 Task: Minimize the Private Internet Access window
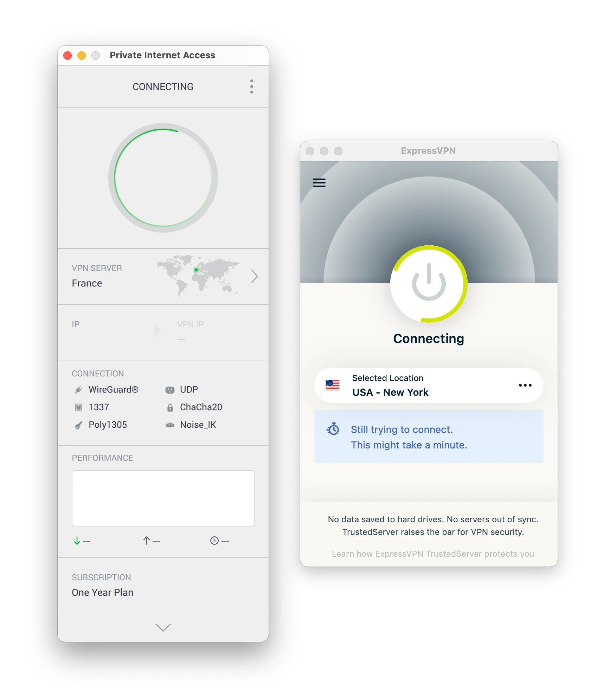82,56
